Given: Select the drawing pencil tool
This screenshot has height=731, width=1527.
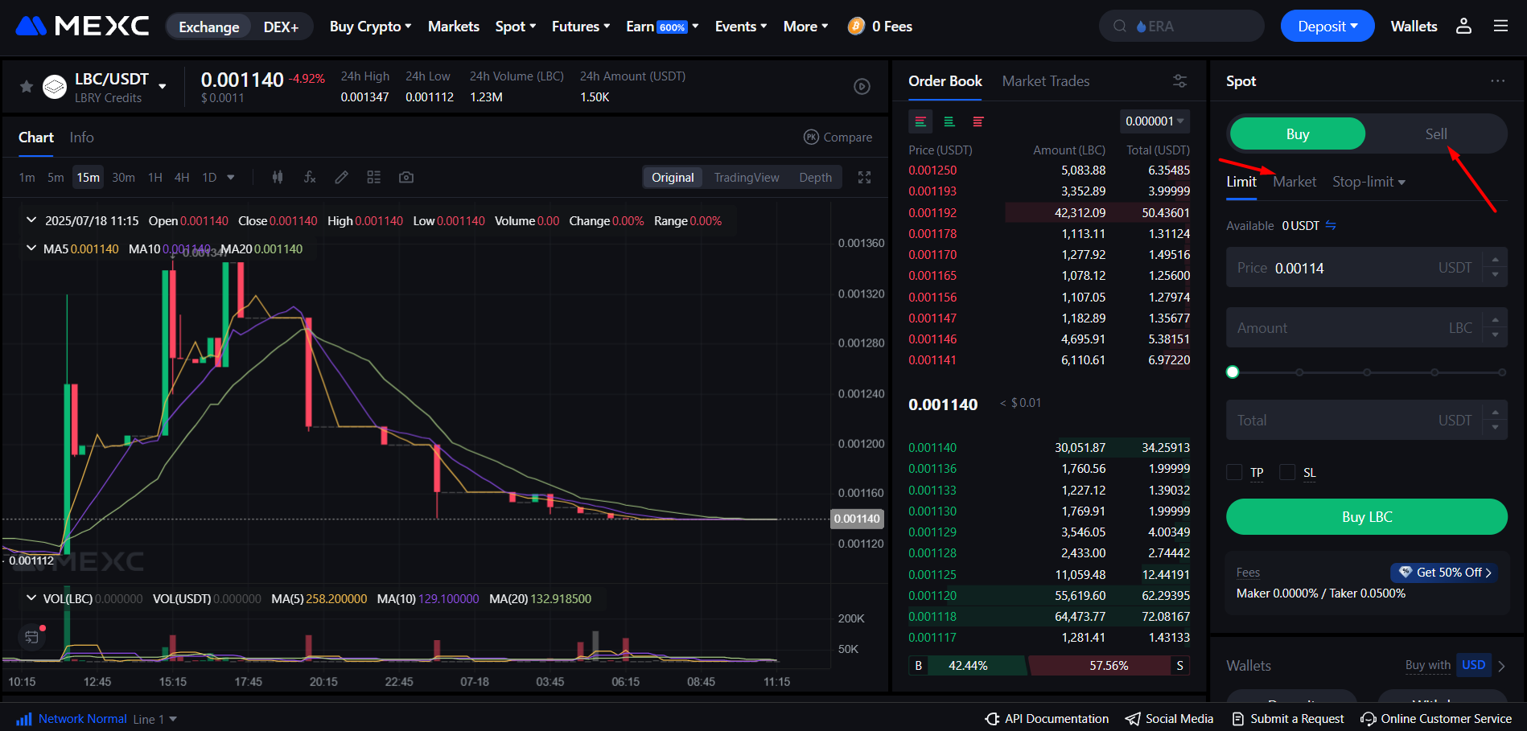Looking at the screenshot, I should pyautogui.click(x=342, y=177).
